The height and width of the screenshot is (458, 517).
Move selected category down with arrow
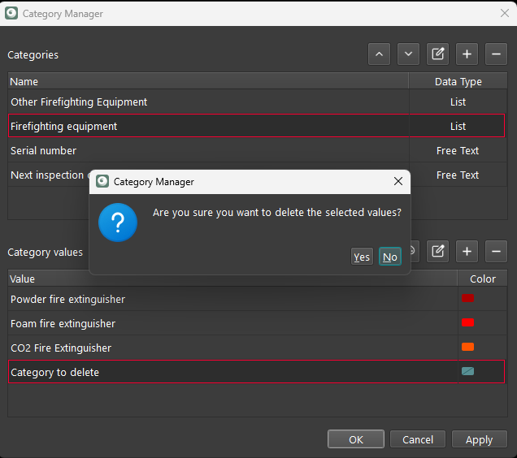(x=408, y=54)
